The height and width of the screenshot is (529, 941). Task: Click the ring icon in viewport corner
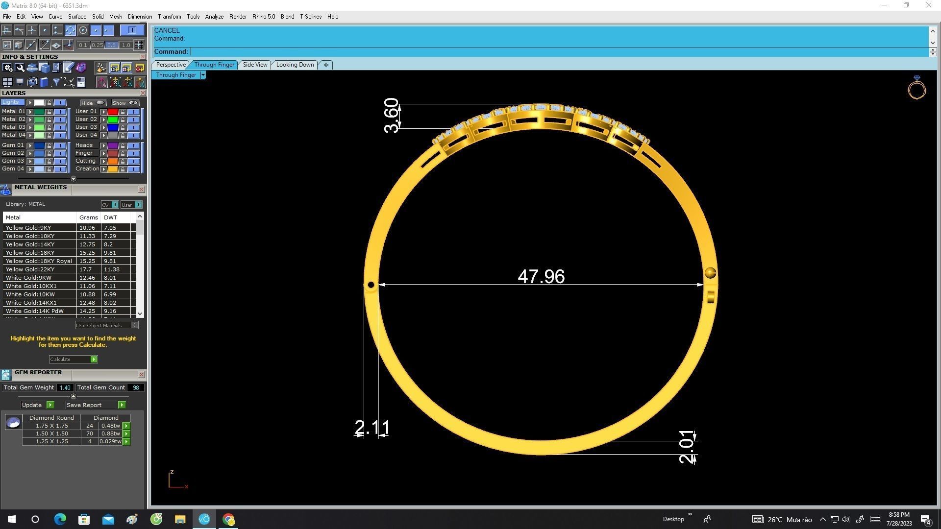pos(916,88)
